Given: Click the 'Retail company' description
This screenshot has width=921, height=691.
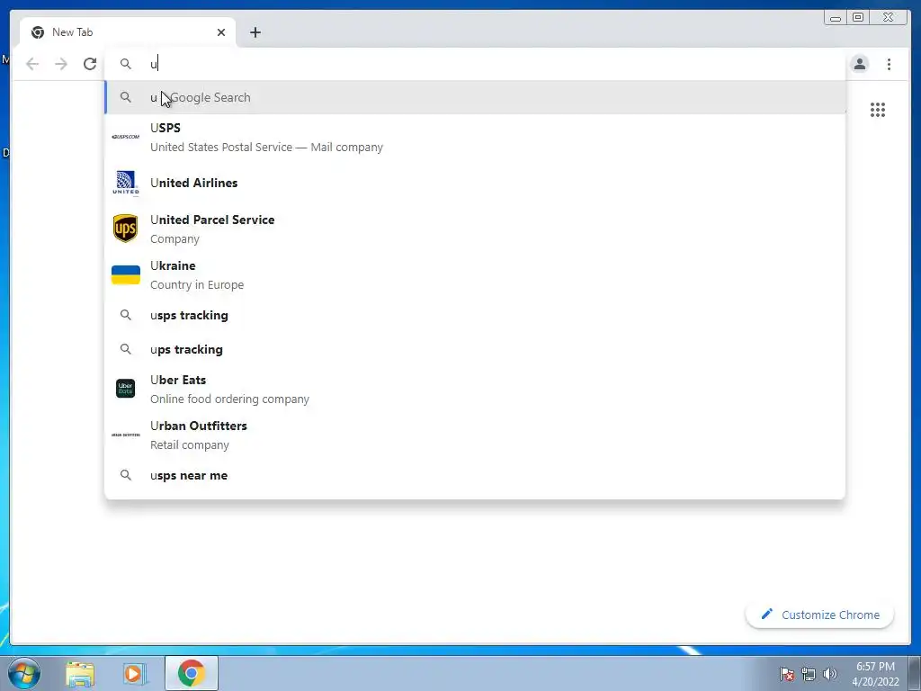Looking at the screenshot, I should tap(190, 444).
